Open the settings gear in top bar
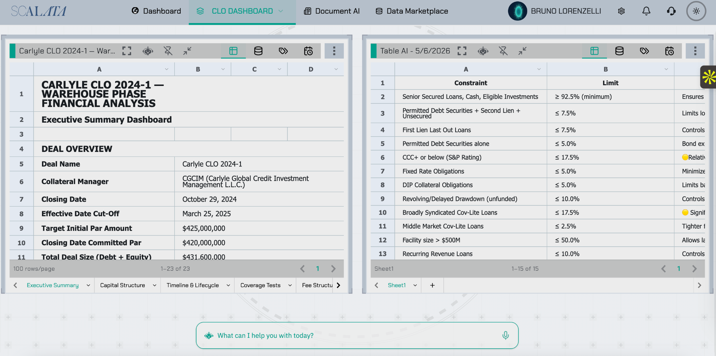The image size is (716, 356). [621, 11]
